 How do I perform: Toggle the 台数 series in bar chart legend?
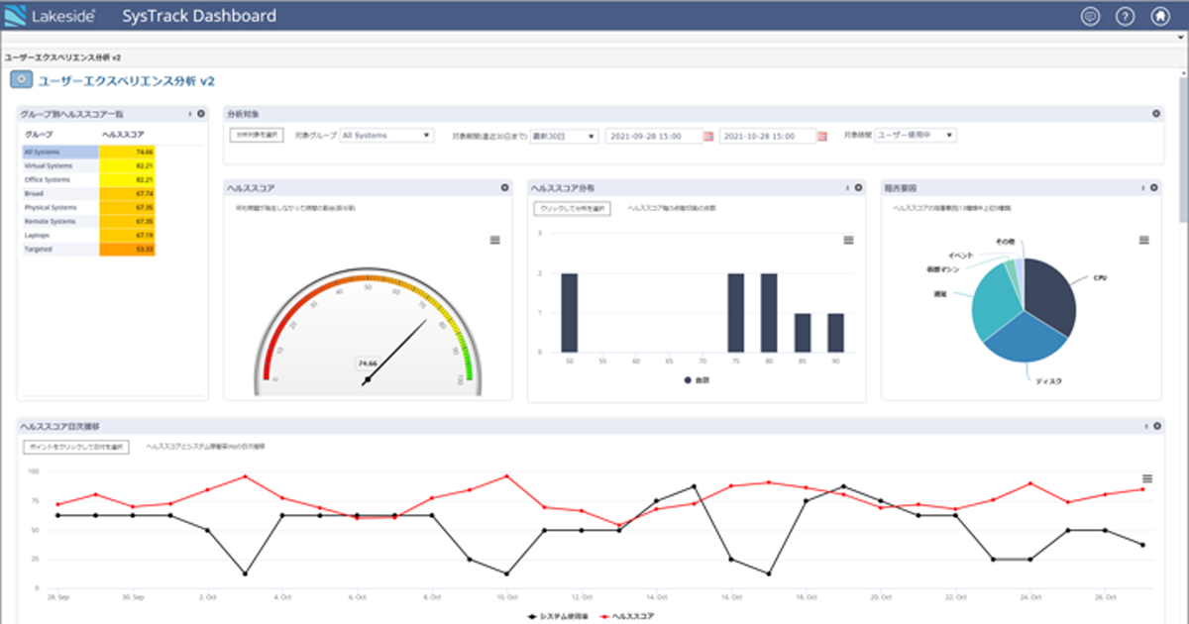pos(696,379)
